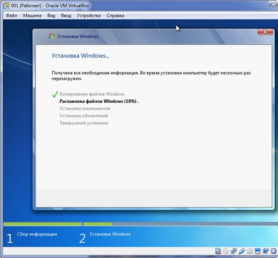The width and height of the screenshot is (278, 258).
Task: Click the VirtualBox window title 001 [Работает]
Action: [x=50, y=6]
